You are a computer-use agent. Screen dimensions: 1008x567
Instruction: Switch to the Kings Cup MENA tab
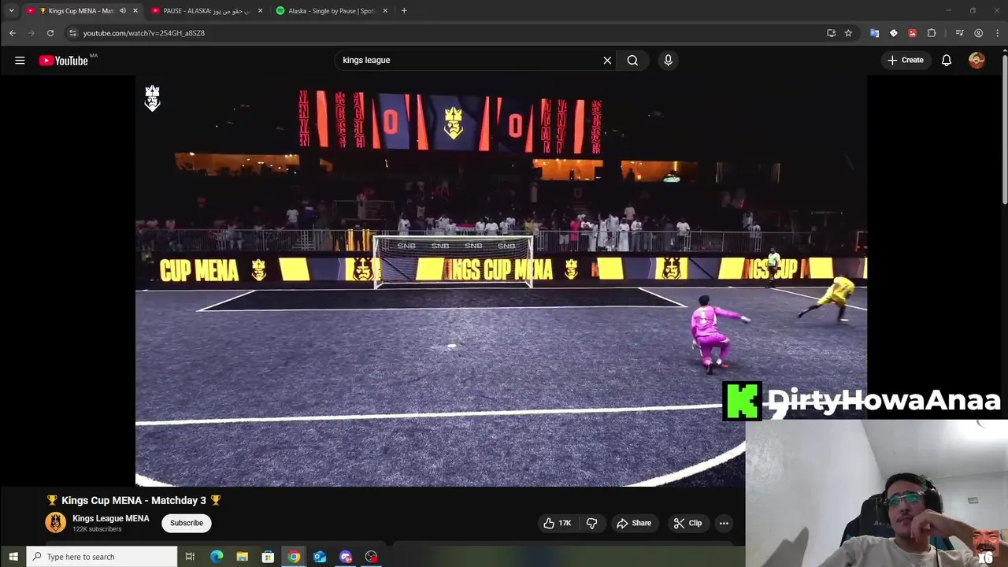80,10
